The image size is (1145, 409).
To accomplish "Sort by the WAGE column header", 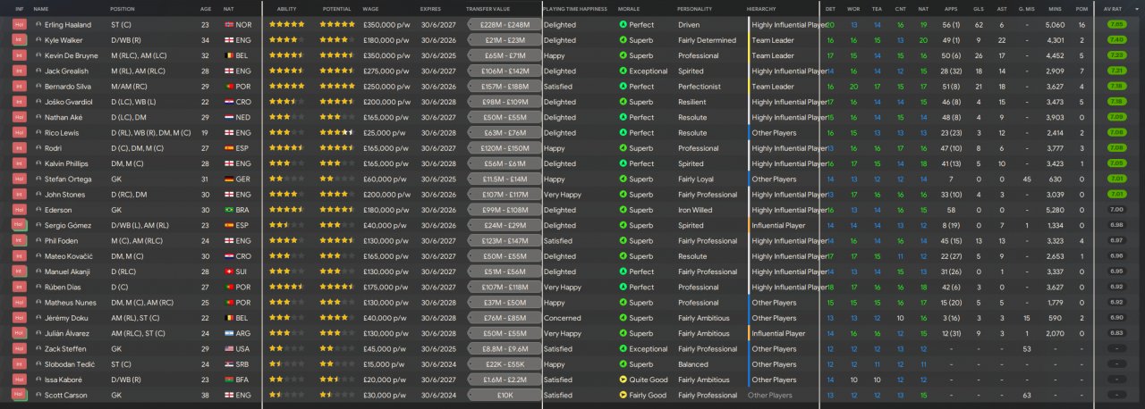I will pyautogui.click(x=370, y=9).
